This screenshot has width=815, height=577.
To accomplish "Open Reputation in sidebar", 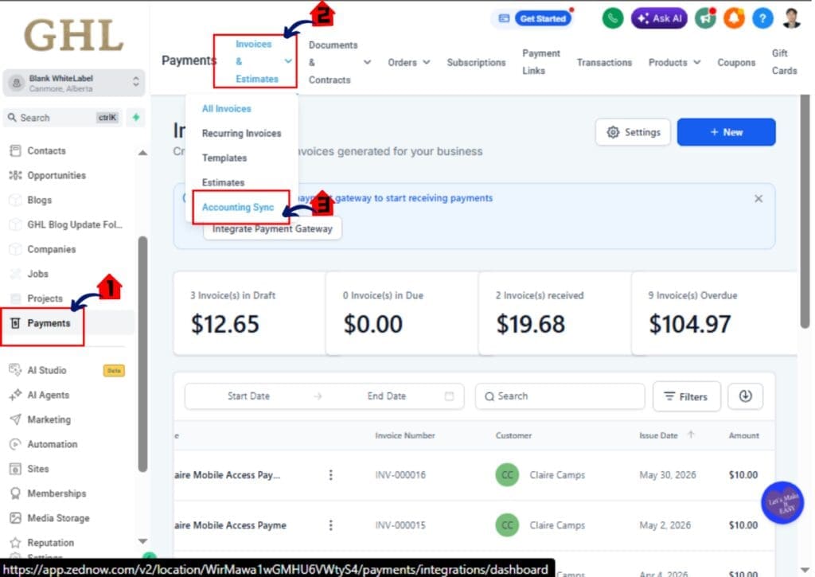I will 50,543.
